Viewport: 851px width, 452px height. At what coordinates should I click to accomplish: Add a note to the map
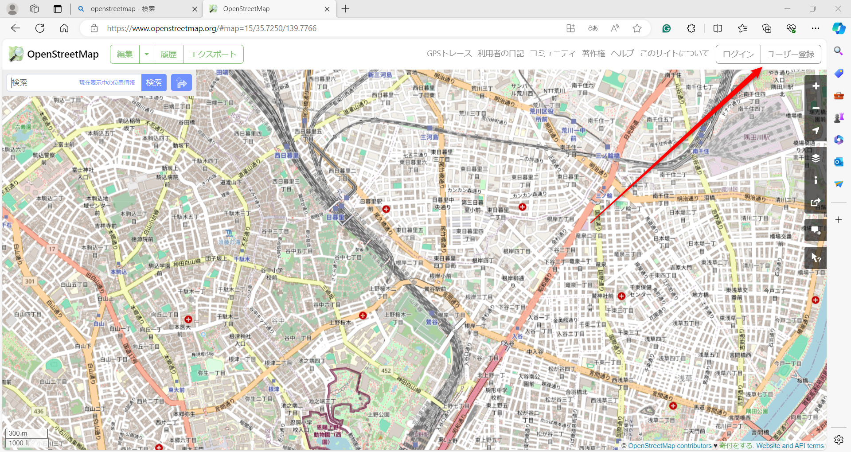pos(815,230)
